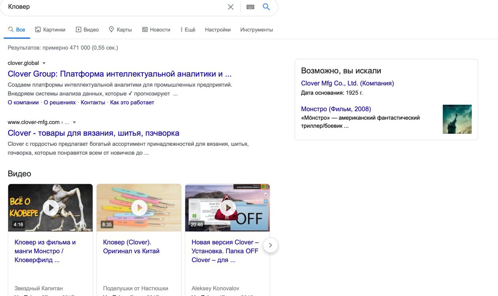Click the Монстро movie poster thumbnail
This screenshot has width=498, height=296.
pos(457,119)
